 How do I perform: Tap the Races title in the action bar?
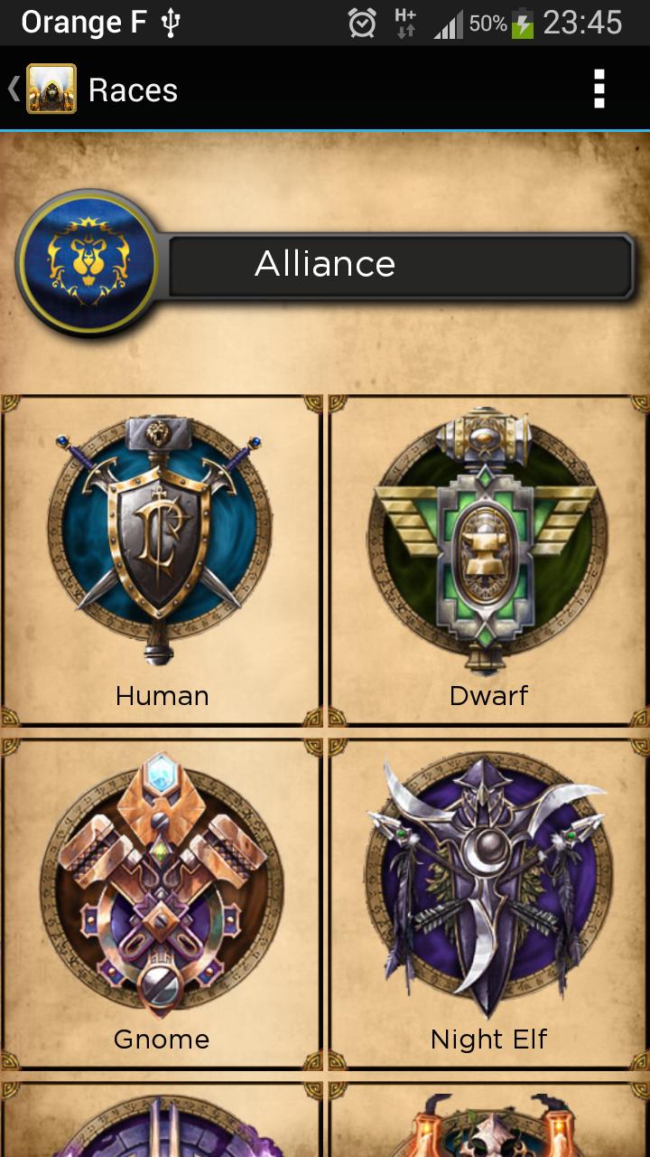tap(133, 89)
